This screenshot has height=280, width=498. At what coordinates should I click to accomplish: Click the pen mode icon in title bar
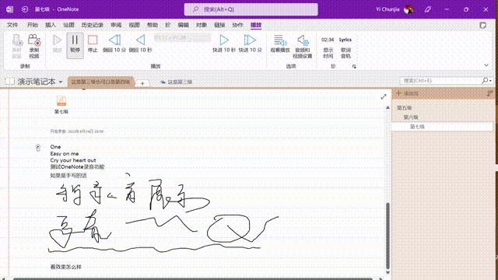click(x=427, y=9)
